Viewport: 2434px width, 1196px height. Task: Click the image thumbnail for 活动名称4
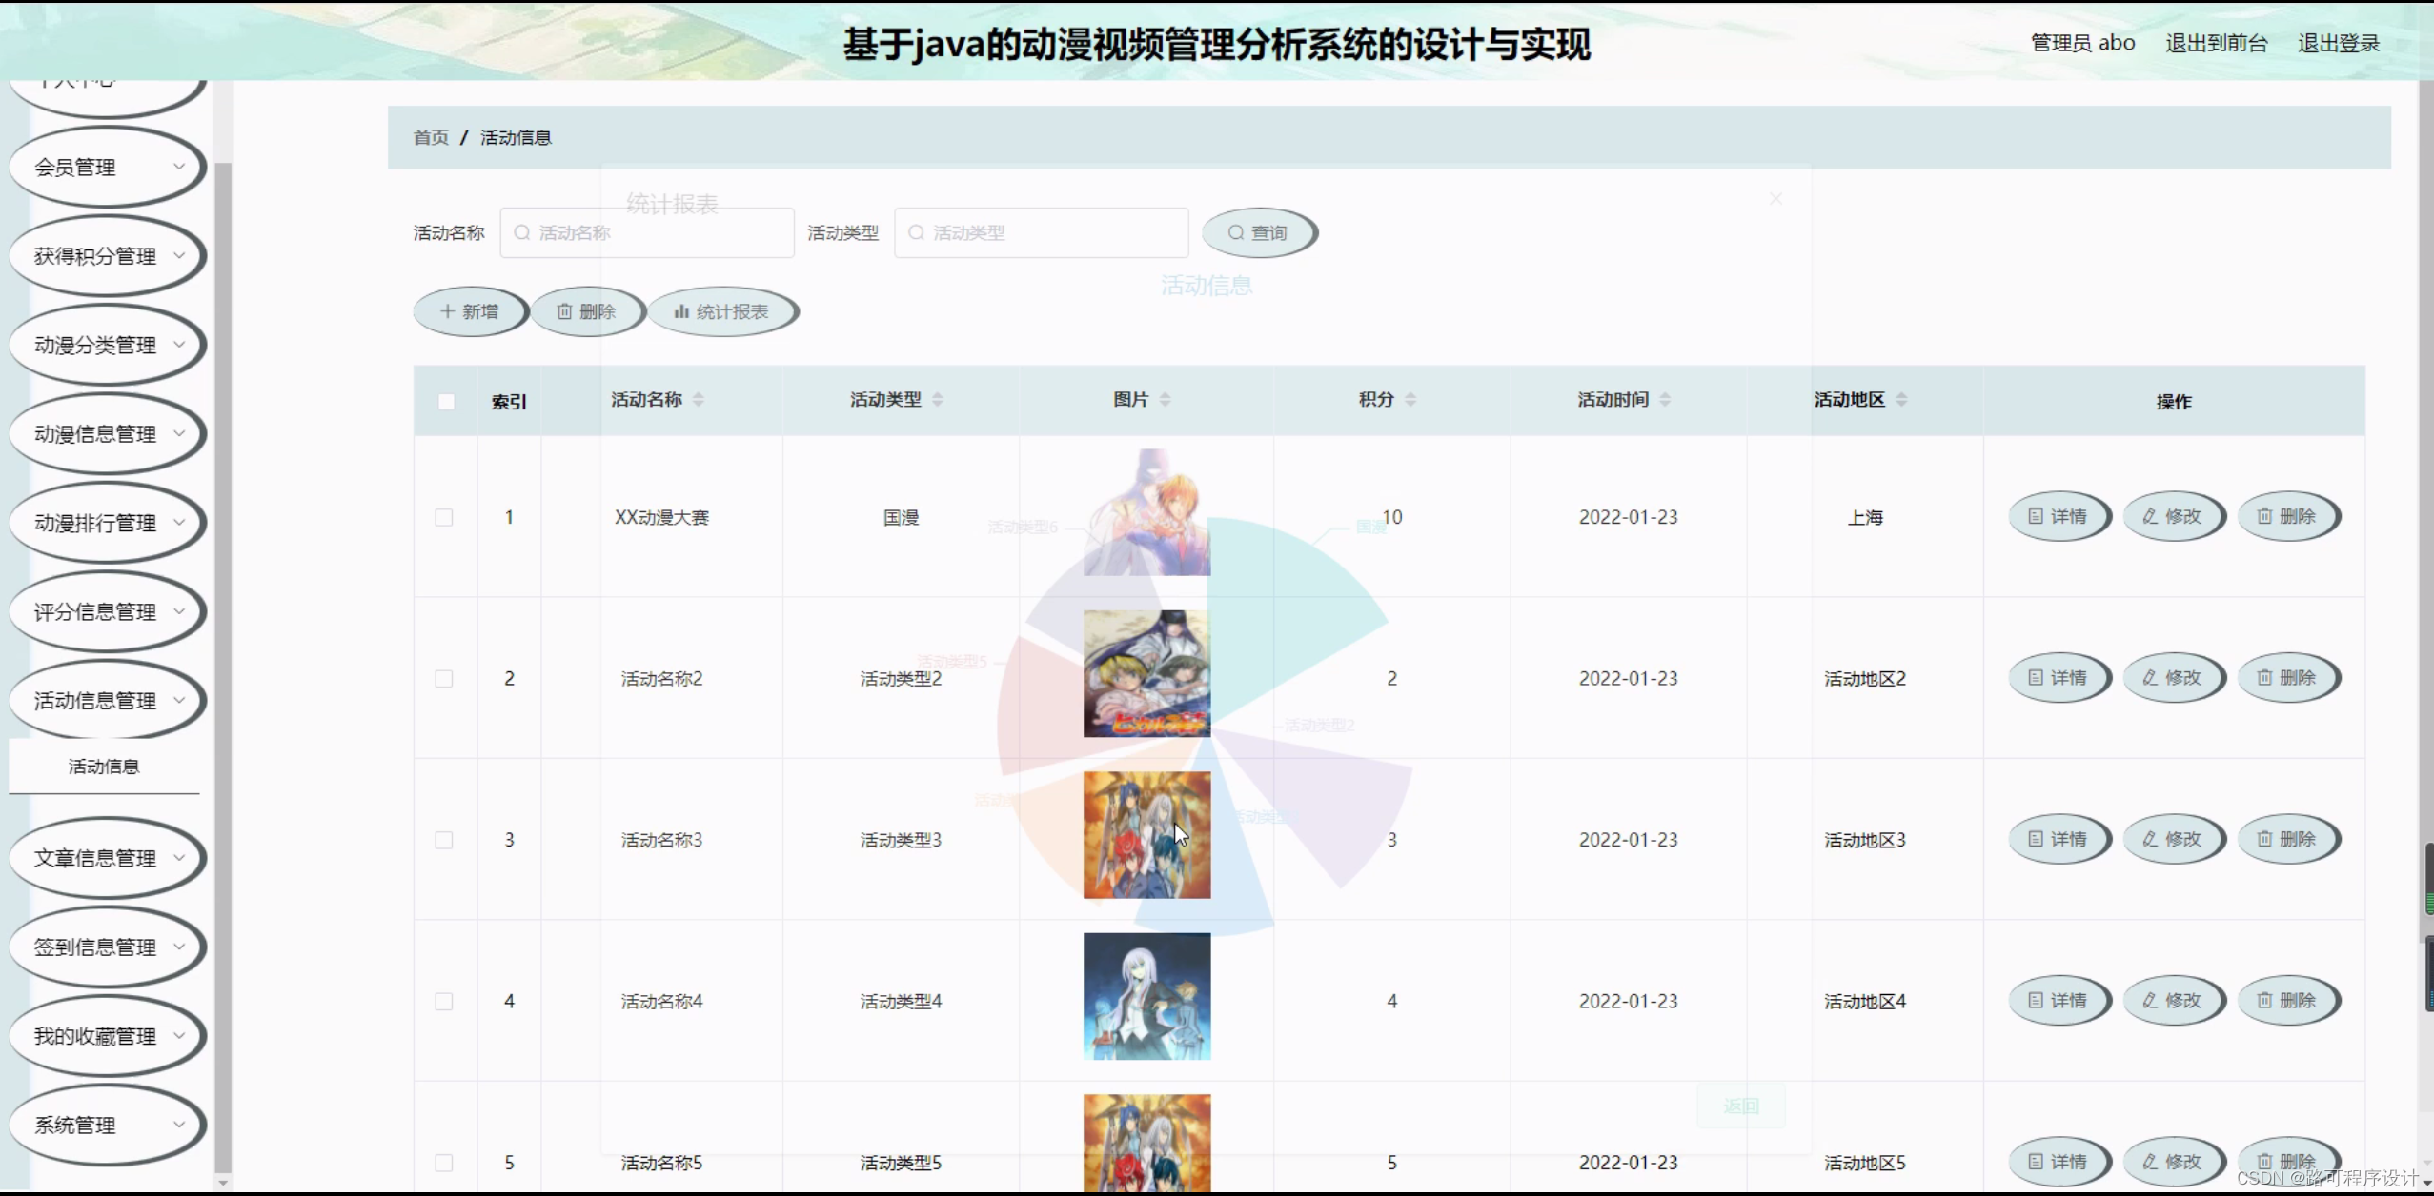click(x=1146, y=995)
